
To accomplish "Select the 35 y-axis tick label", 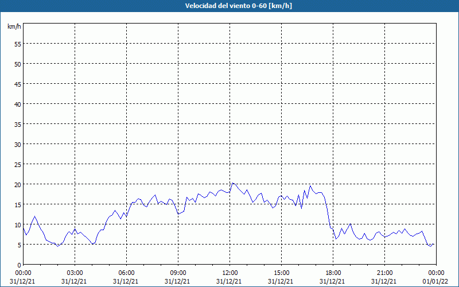I will 18,124.
